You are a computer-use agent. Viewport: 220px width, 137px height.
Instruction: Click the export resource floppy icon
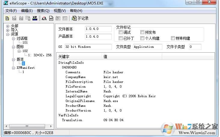[14, 18]
